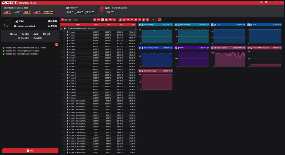Image resolution: width=285 pixels, height=155 pixels.
Task: Enable the P-core 22 sensor checkbox
Action: pos(64,95)
